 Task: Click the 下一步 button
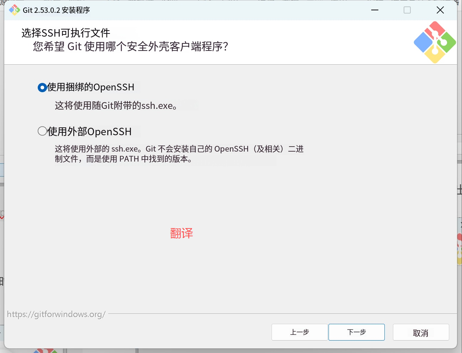(356, 332)
